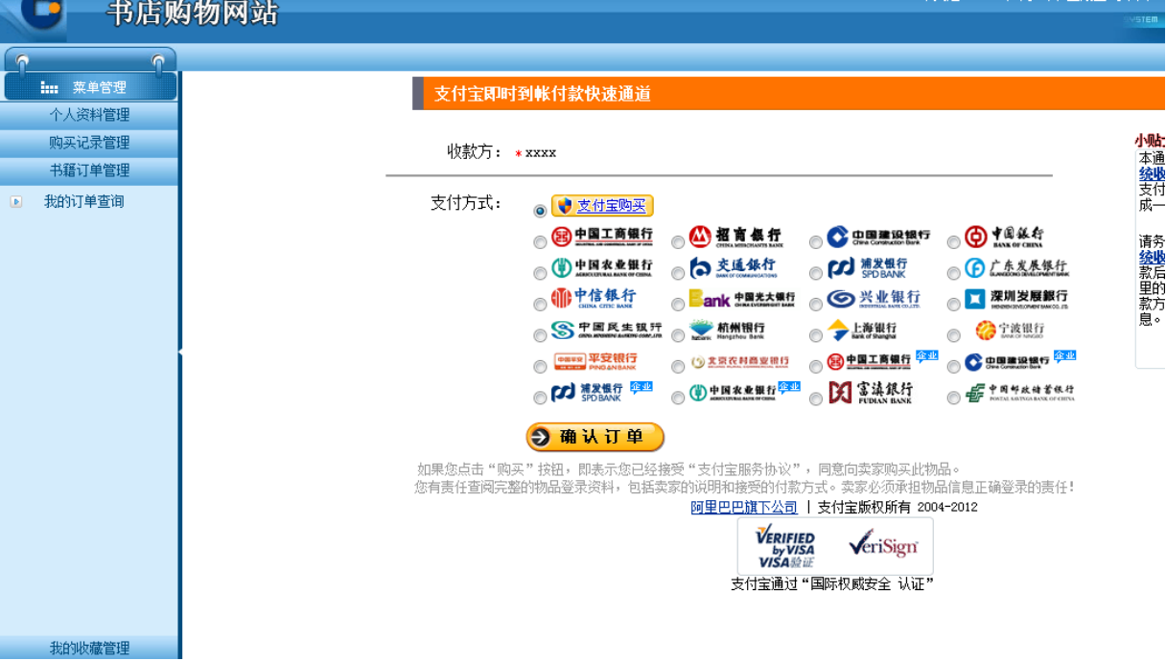Collapse the sidebar with the splitter arrow
This screenshot has height=661, width=1166.
180,353
